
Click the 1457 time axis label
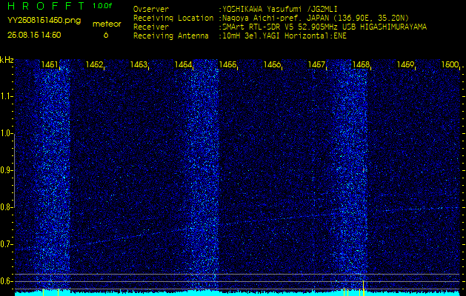click(x=316, y=64)
